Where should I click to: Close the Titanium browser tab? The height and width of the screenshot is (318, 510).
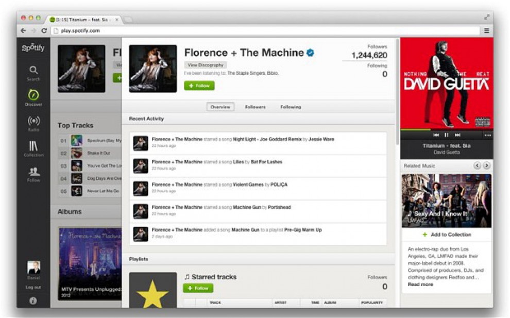click(117, 20)
